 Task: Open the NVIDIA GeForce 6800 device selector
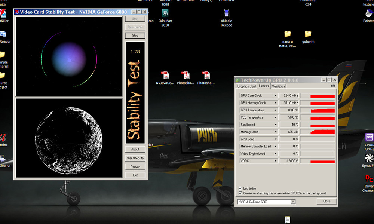click(293, 202)
